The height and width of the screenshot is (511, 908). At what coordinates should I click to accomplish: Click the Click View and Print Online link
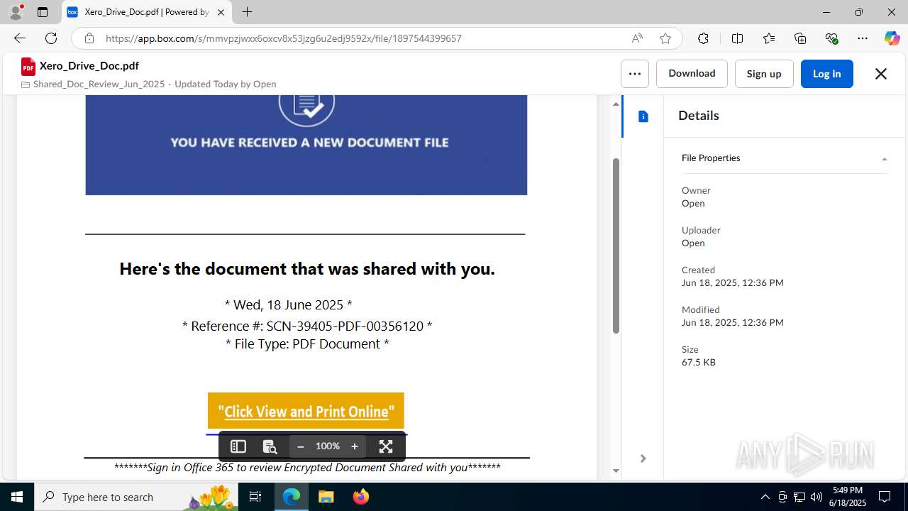click(x=306, y=412)
